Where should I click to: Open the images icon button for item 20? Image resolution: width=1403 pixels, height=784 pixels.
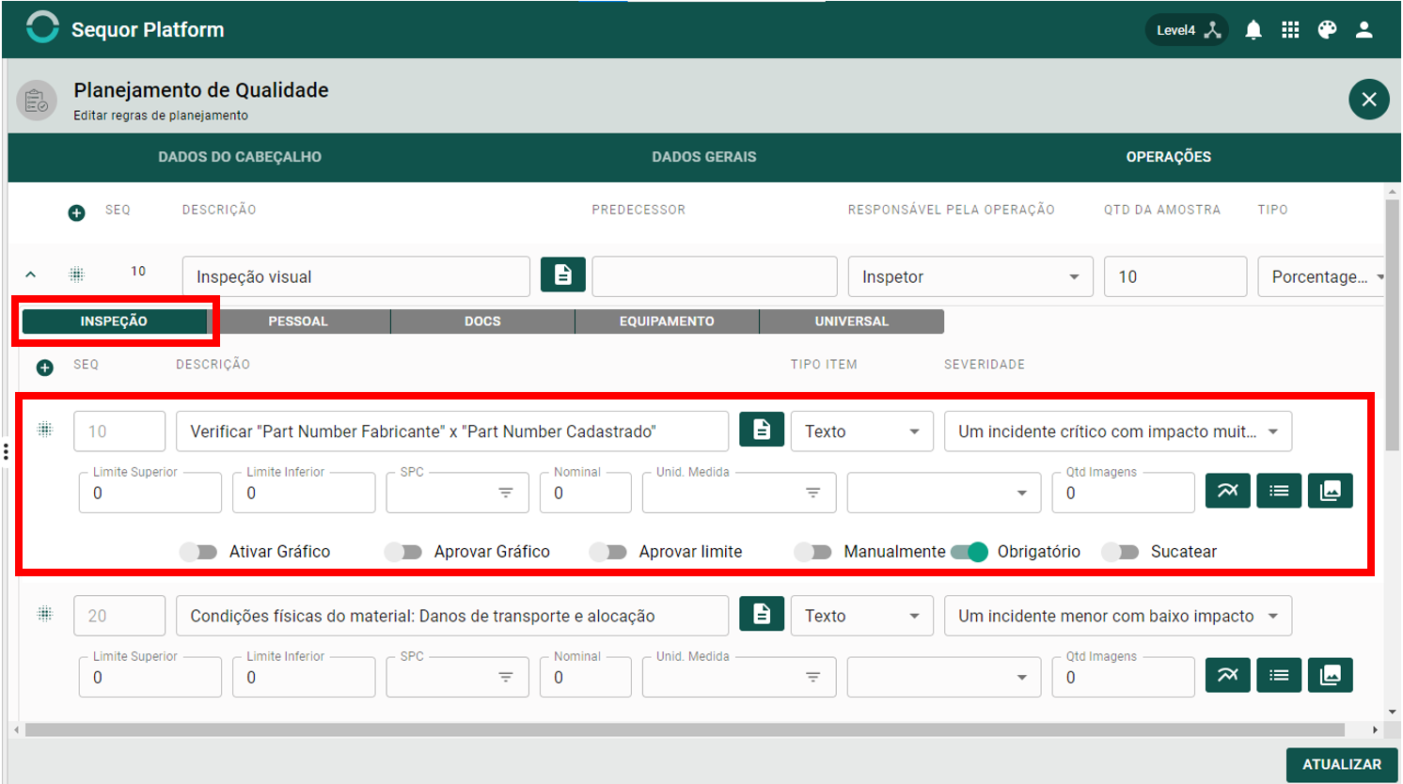[1331, 675]
